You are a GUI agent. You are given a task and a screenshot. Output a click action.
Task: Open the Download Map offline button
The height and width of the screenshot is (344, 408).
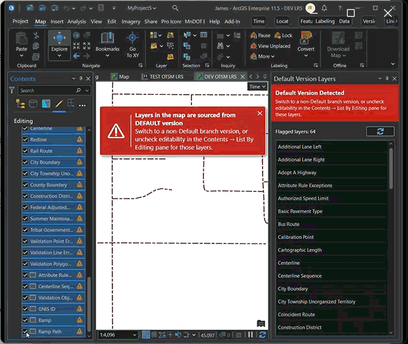pos(338,45)
